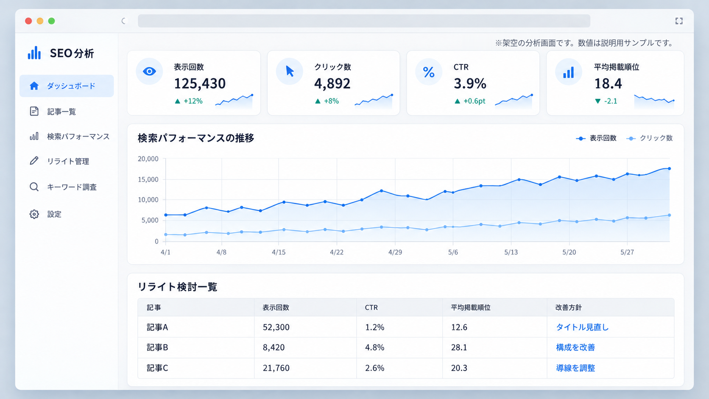Click the eye icon on 表示回数 card

[149, 71]
